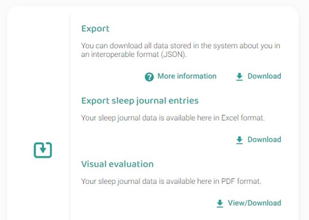Select the Visual evaluation heading
The image size is (309, 220).
point(117,164)
